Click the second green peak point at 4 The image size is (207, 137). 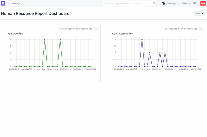[60, 39]
